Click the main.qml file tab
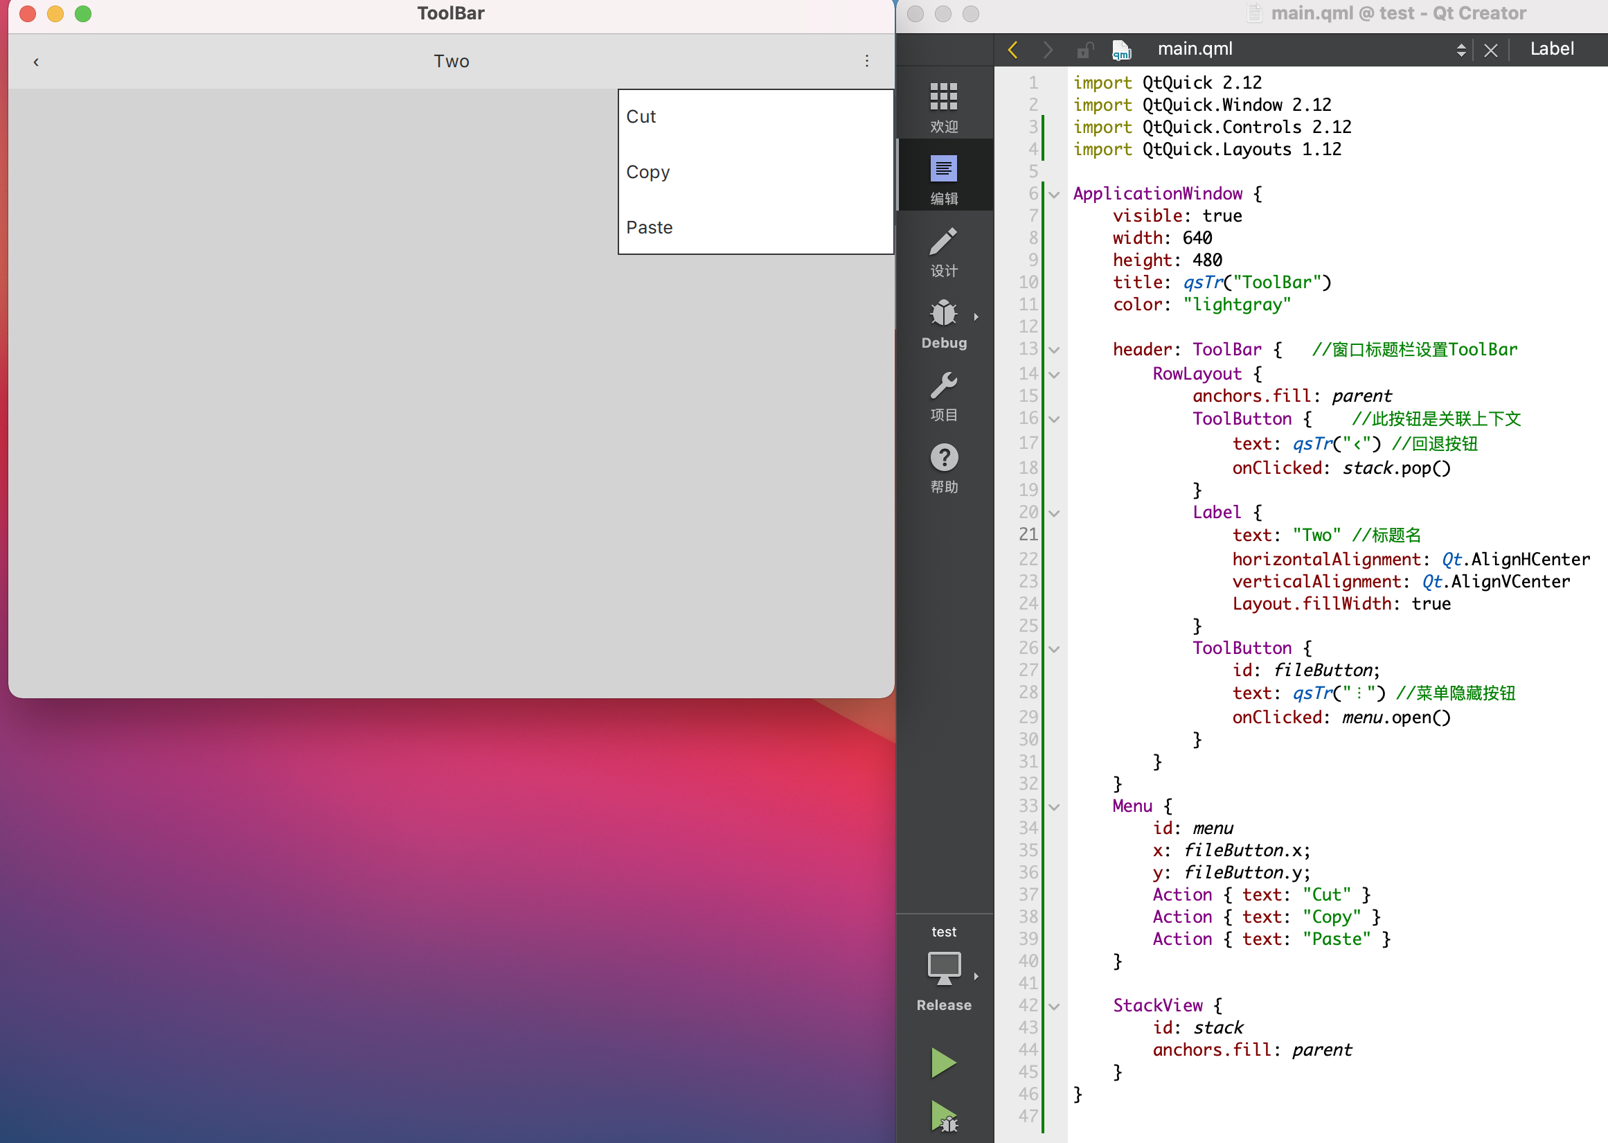This screenshot has width=1608, height=1143. pos(1195,49)
